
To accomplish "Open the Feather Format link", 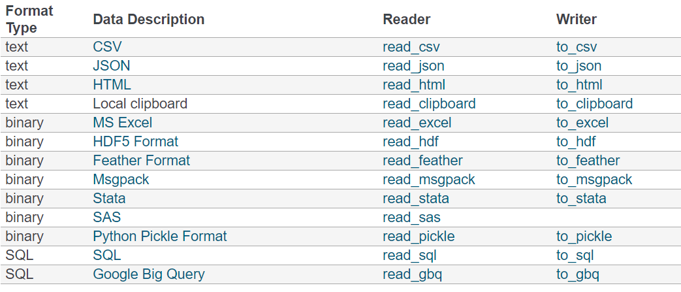I will (142, 160).
